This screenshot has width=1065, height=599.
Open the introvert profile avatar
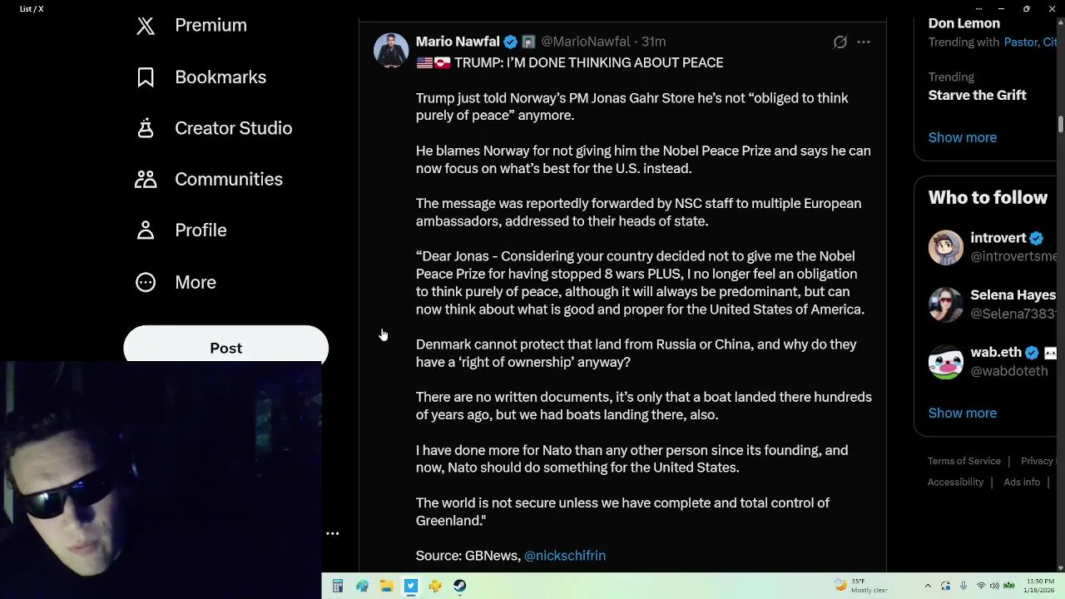click(x=946, y=248)
